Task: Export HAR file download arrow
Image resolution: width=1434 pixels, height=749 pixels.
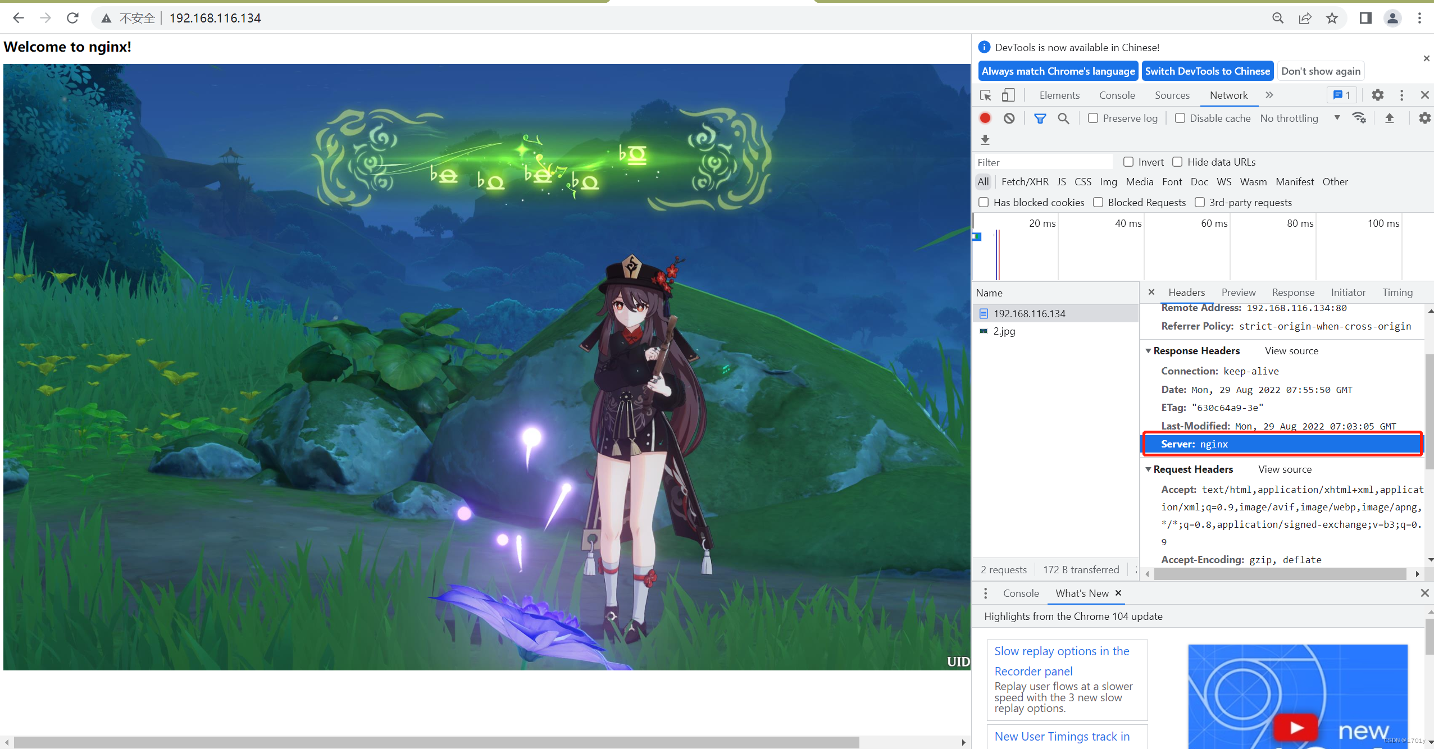Action: pos(985,140)
